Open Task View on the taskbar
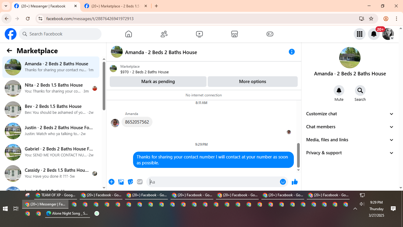 (x=16, y=209)
